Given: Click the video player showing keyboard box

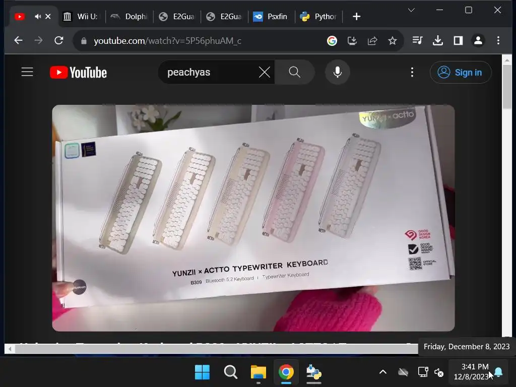Looking at the screenshot, I should (253, 218).
